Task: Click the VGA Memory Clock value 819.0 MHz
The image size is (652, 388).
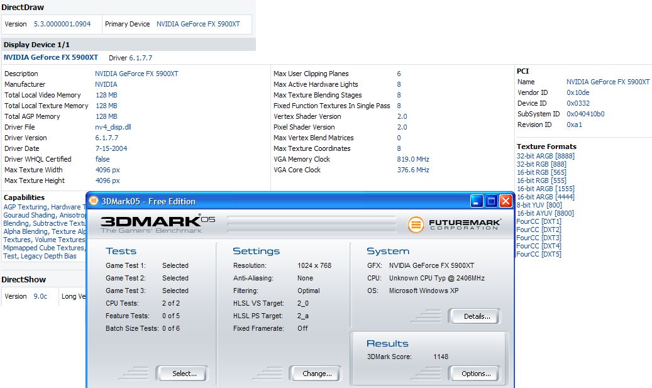Action: (413, 159)
